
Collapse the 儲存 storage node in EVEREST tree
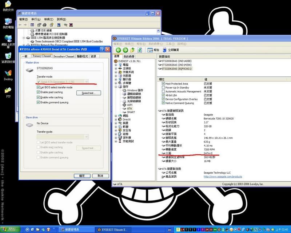click(x=116, y=87)
